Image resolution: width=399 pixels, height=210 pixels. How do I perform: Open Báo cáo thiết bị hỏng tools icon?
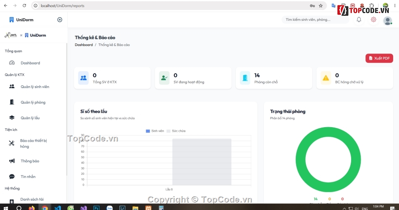pos(12,143)
